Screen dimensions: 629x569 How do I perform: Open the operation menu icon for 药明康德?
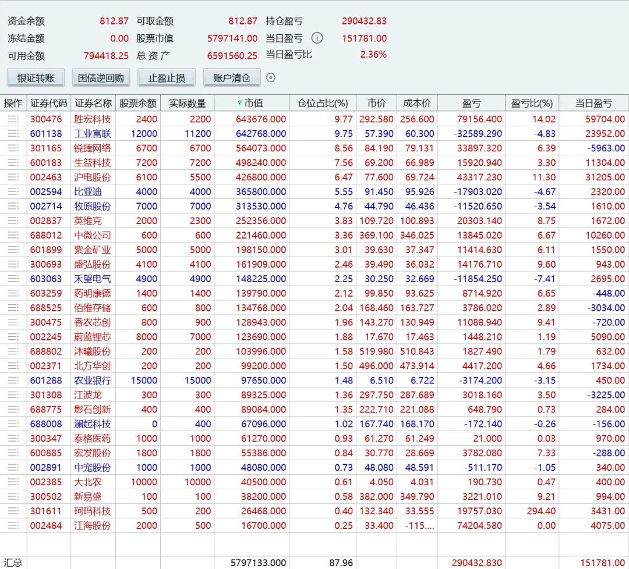(13, 293)
